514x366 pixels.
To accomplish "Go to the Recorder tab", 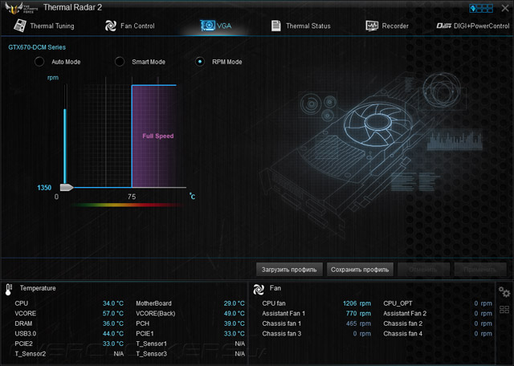I will (x=387, y=26).
